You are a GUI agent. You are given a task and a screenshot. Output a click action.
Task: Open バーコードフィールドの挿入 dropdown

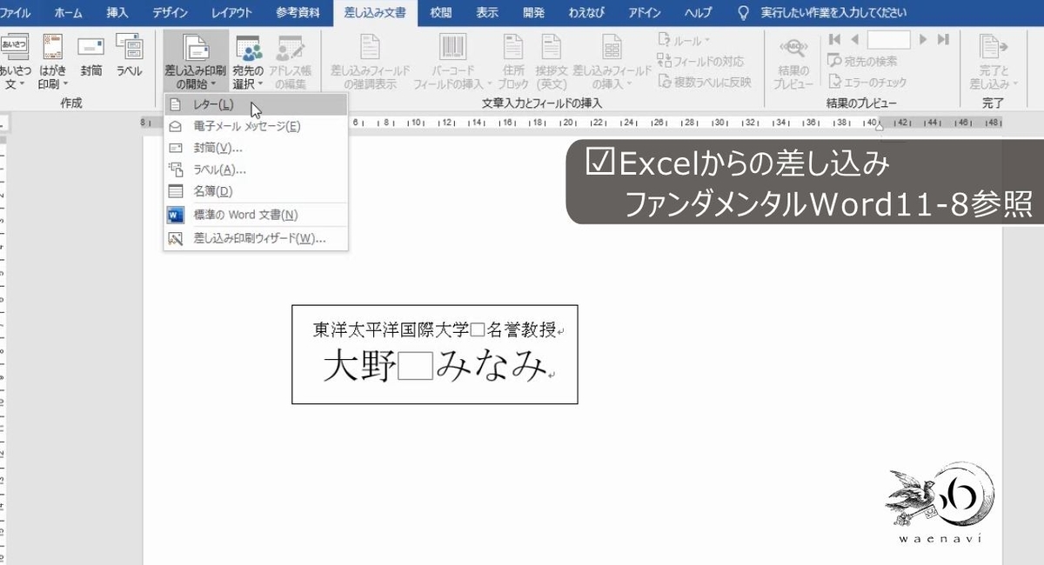pos(452,63)
